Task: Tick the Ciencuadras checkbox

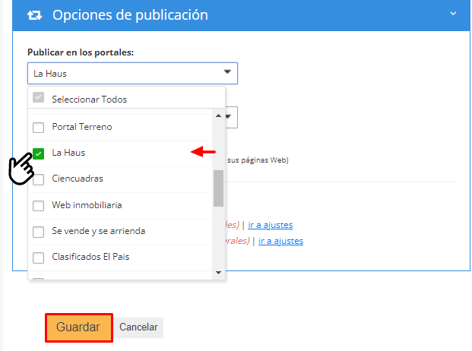Action: [39, 179]
